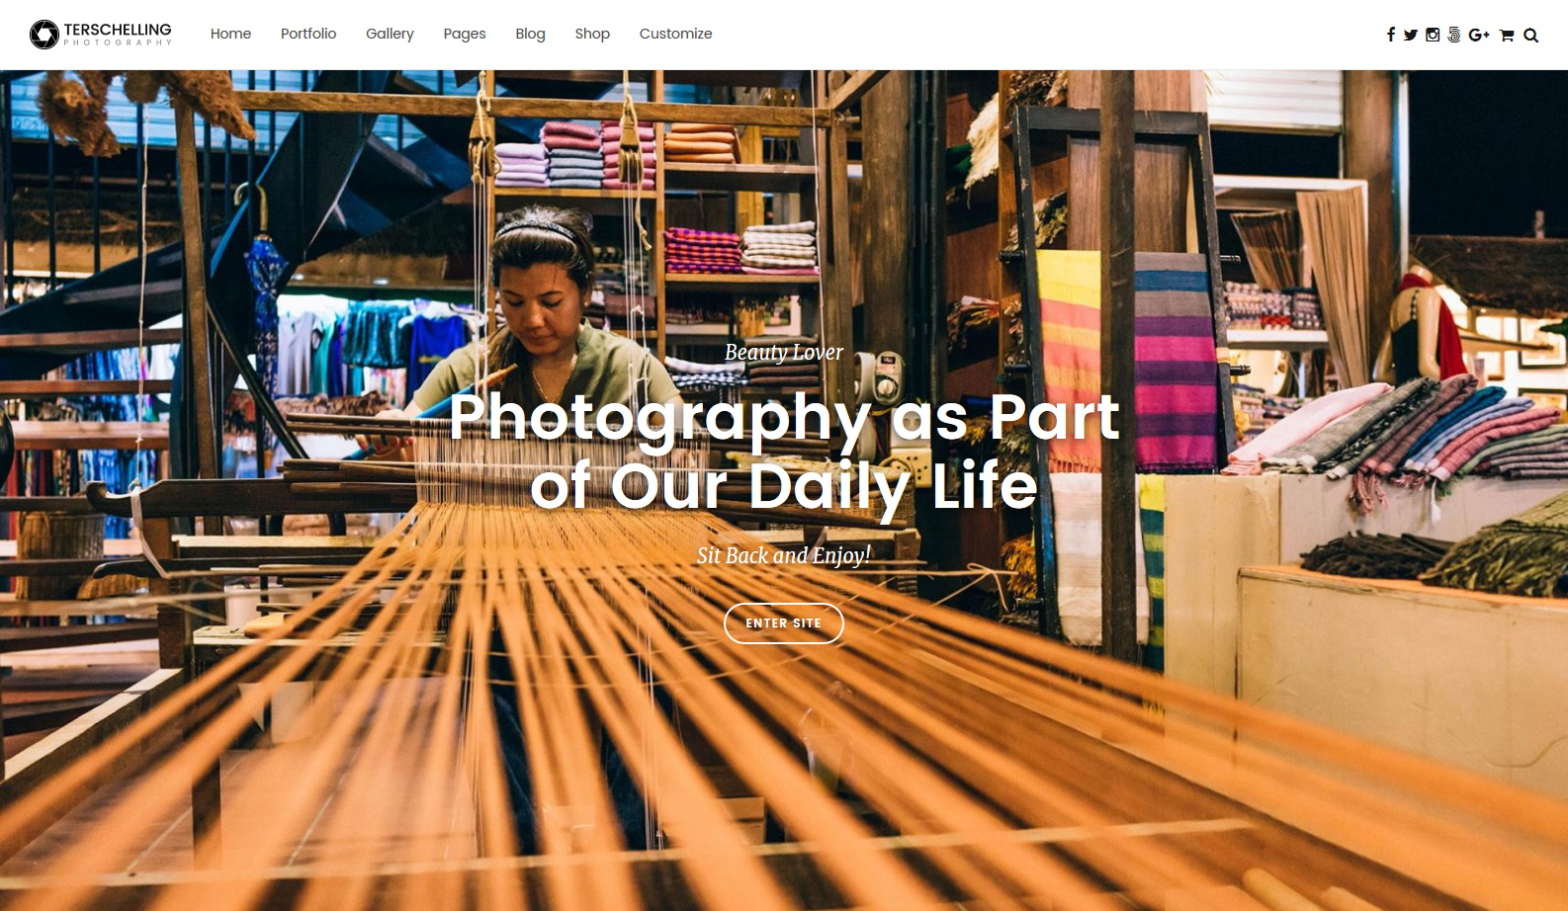This screenshot has height=911, width=1568.
Task: Open the Gallery menu item
Action: pyautogui.click(x=390, y=34)
